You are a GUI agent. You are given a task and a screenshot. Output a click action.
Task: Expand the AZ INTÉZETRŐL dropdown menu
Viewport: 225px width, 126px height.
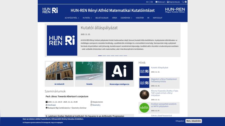pos(72,18)
